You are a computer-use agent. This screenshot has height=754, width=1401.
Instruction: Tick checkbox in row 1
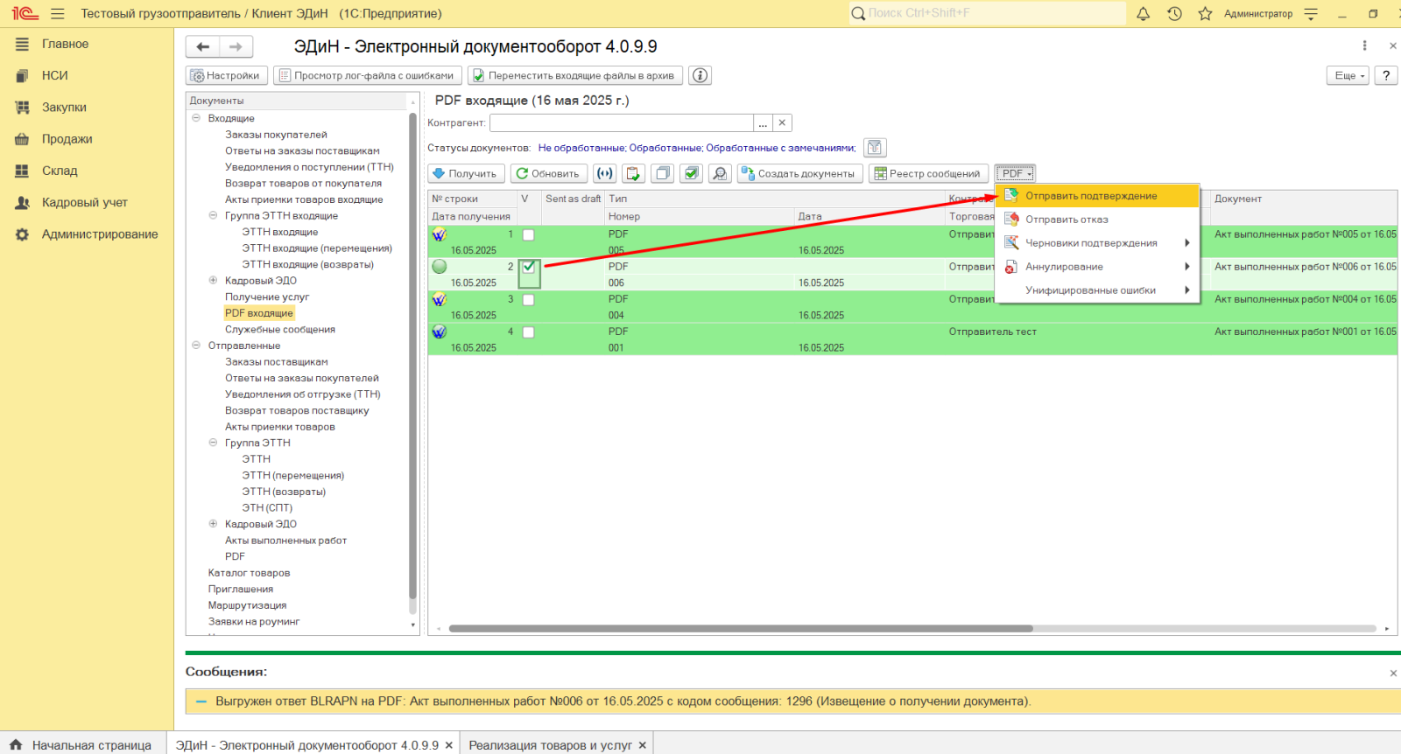[528, 234]
